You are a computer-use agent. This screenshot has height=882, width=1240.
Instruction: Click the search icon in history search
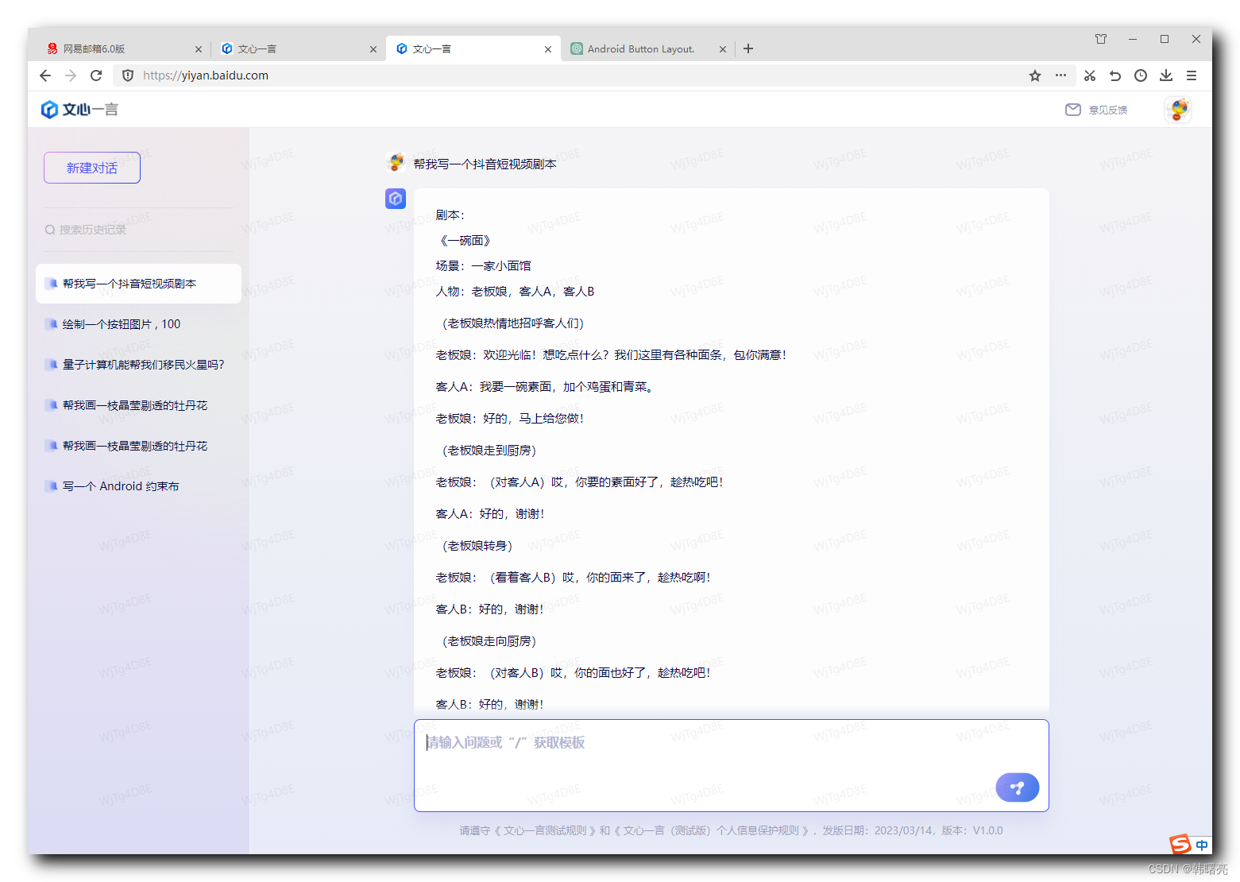click(50, 230)
